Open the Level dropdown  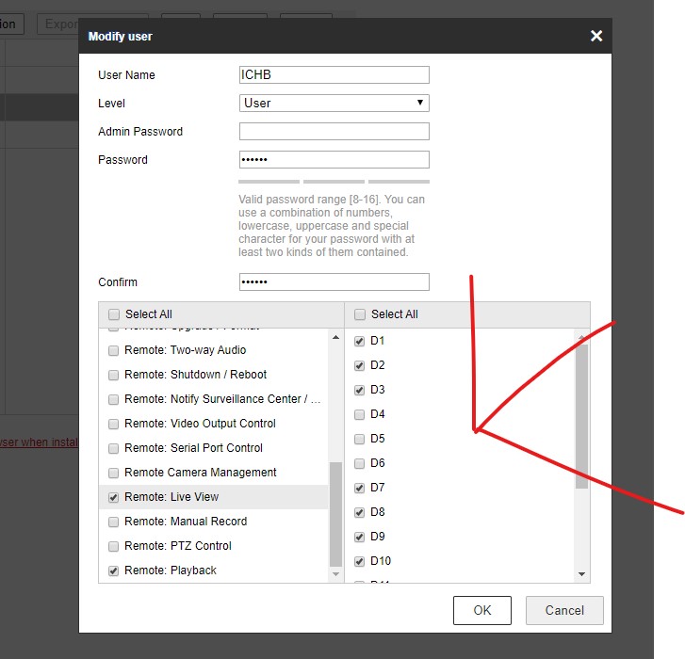(334, 104)
